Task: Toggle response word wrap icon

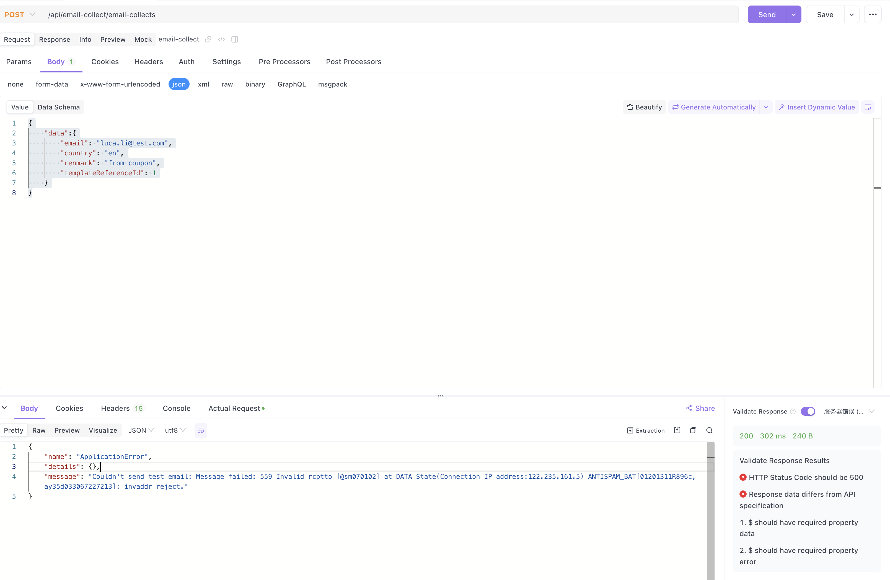Action: point(201,430)
